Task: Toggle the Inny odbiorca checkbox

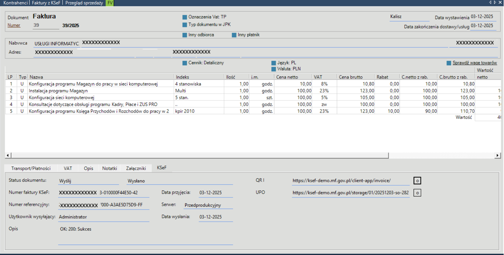Action: coord(184,35)
